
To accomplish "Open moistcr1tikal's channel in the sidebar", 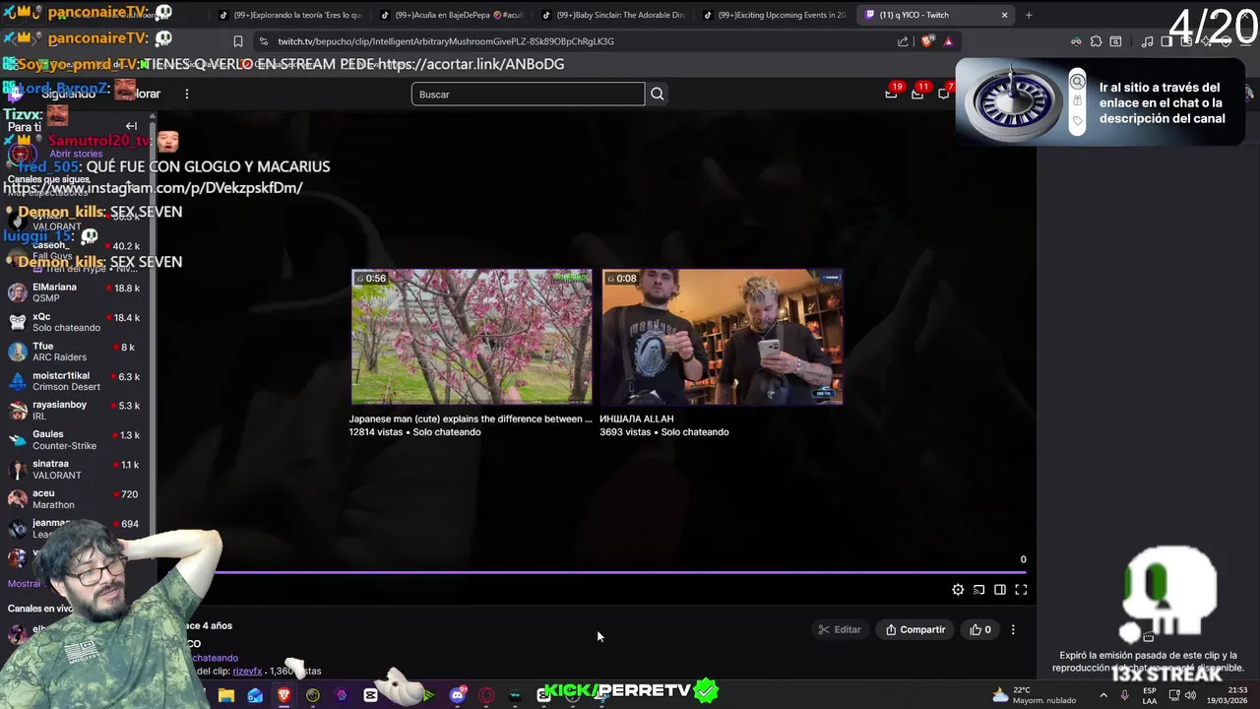I will tap(74, 381).
